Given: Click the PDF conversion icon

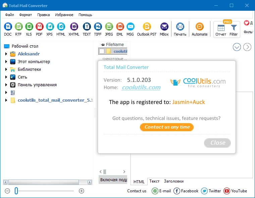Looking at the screenshot, I should click(x=39, y=27).
